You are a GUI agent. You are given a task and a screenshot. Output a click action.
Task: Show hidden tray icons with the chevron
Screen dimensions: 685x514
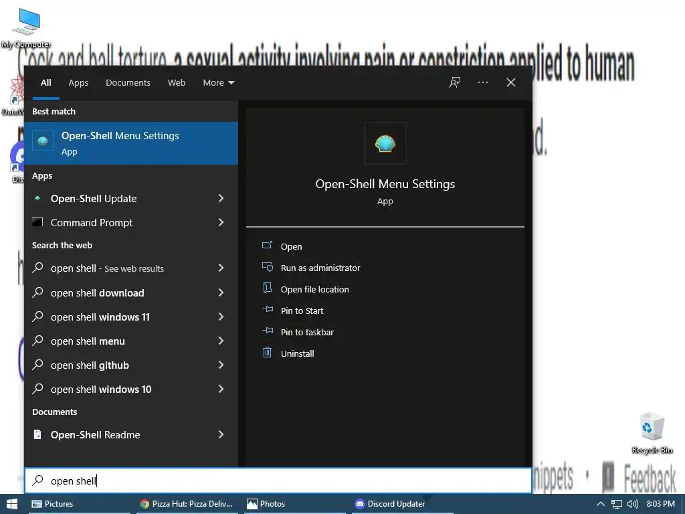[601, 504]
